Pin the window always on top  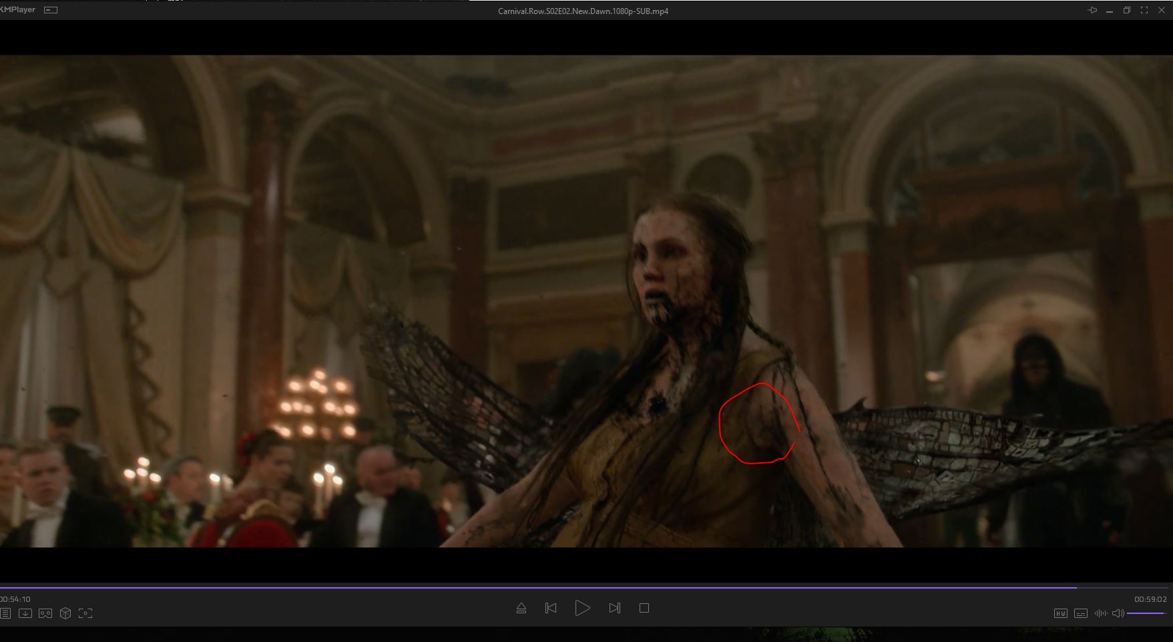point(1092,10)
